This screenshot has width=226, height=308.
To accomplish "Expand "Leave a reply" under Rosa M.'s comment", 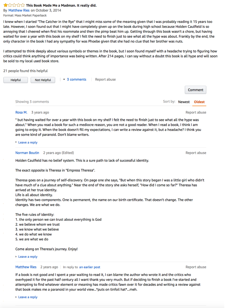I will point(28,142).
